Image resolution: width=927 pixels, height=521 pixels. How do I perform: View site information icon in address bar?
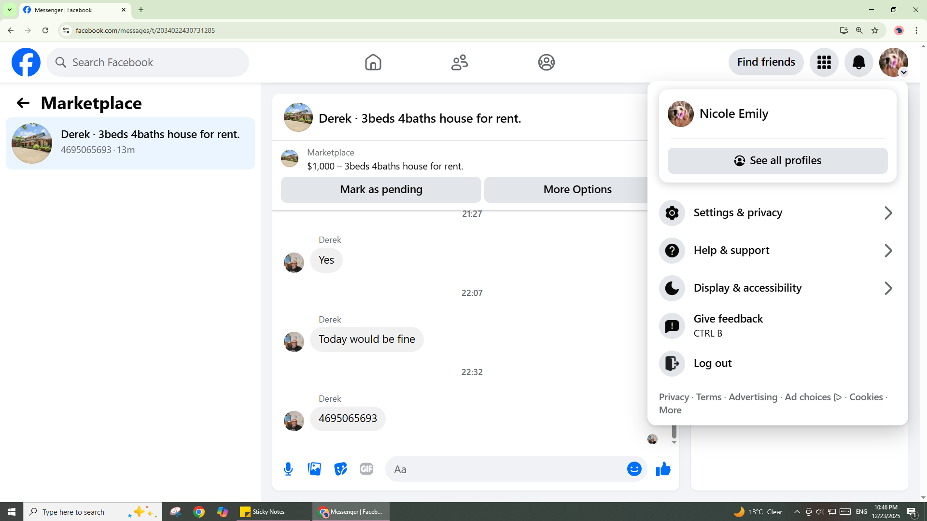click(x=66, y=30)
